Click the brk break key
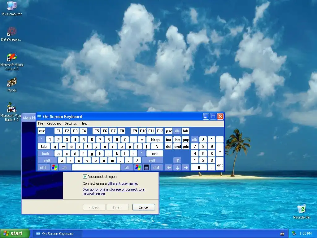 [x=185, y=131]
